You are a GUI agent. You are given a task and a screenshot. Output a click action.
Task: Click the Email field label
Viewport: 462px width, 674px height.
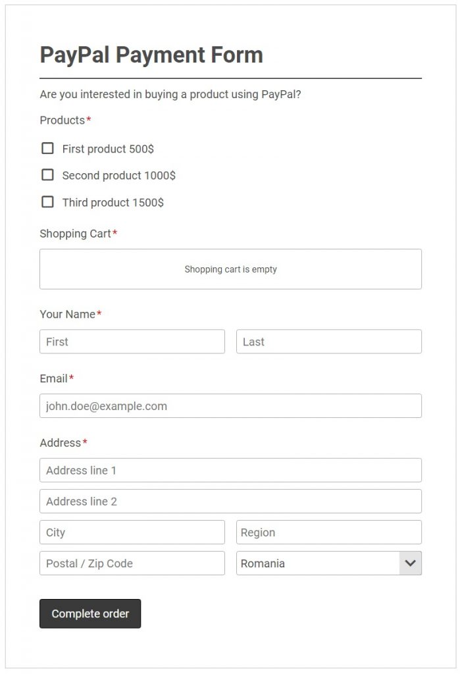coord(53,379)
